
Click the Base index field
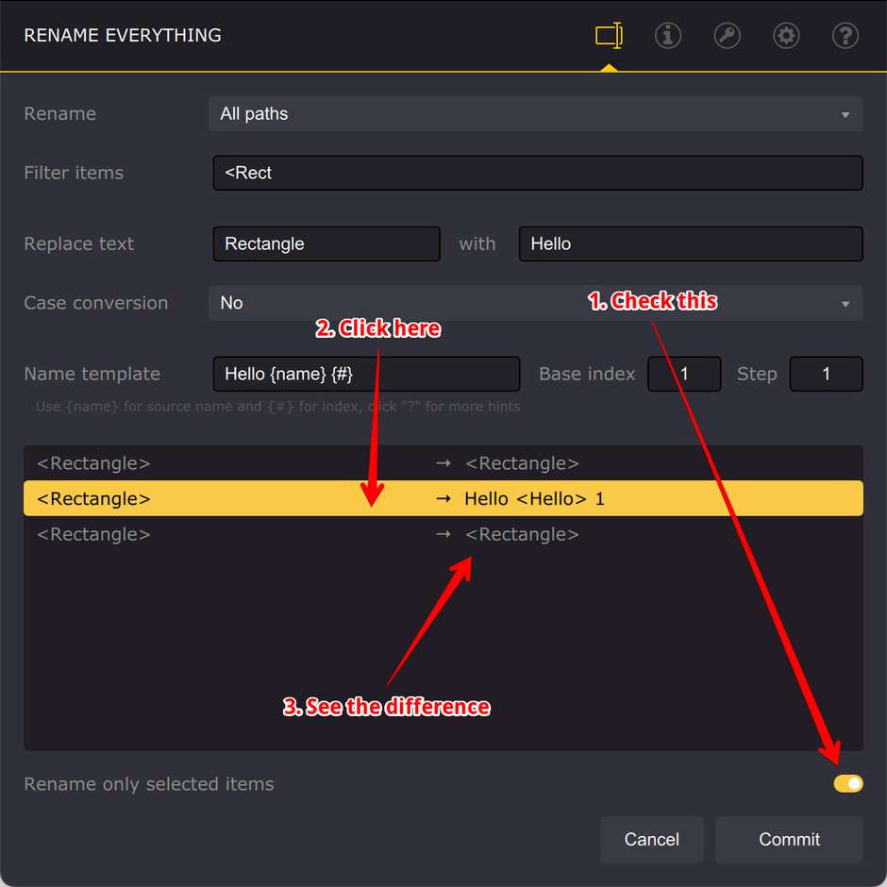[684, 374]
